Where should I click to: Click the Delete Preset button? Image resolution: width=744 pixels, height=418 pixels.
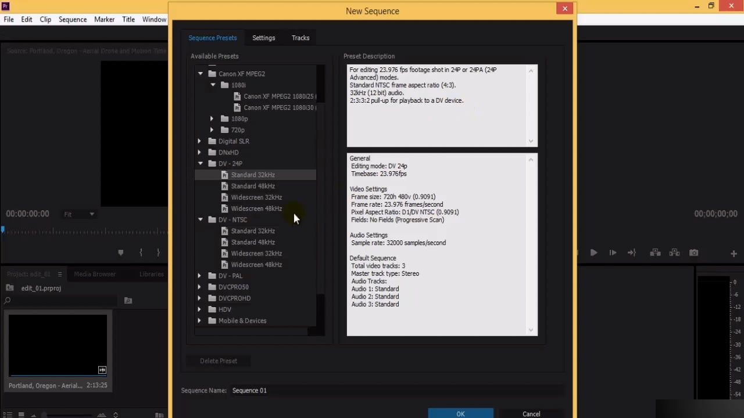(x=219, y=361)
